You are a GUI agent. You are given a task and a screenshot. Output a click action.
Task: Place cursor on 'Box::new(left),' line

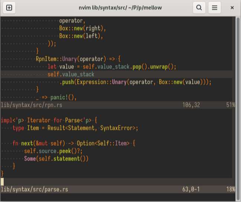click(x=81, y=36)
